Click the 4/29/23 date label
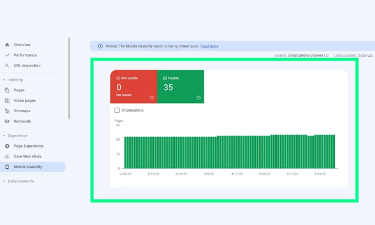 tap(265, 174)
